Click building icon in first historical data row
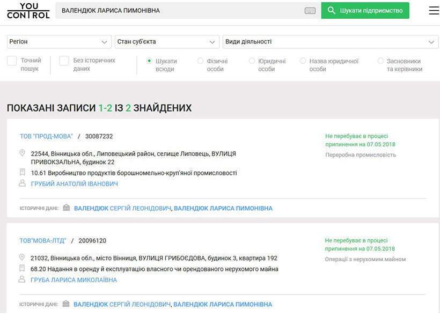This screenshot has height=317, width=440. click(67, 208)
